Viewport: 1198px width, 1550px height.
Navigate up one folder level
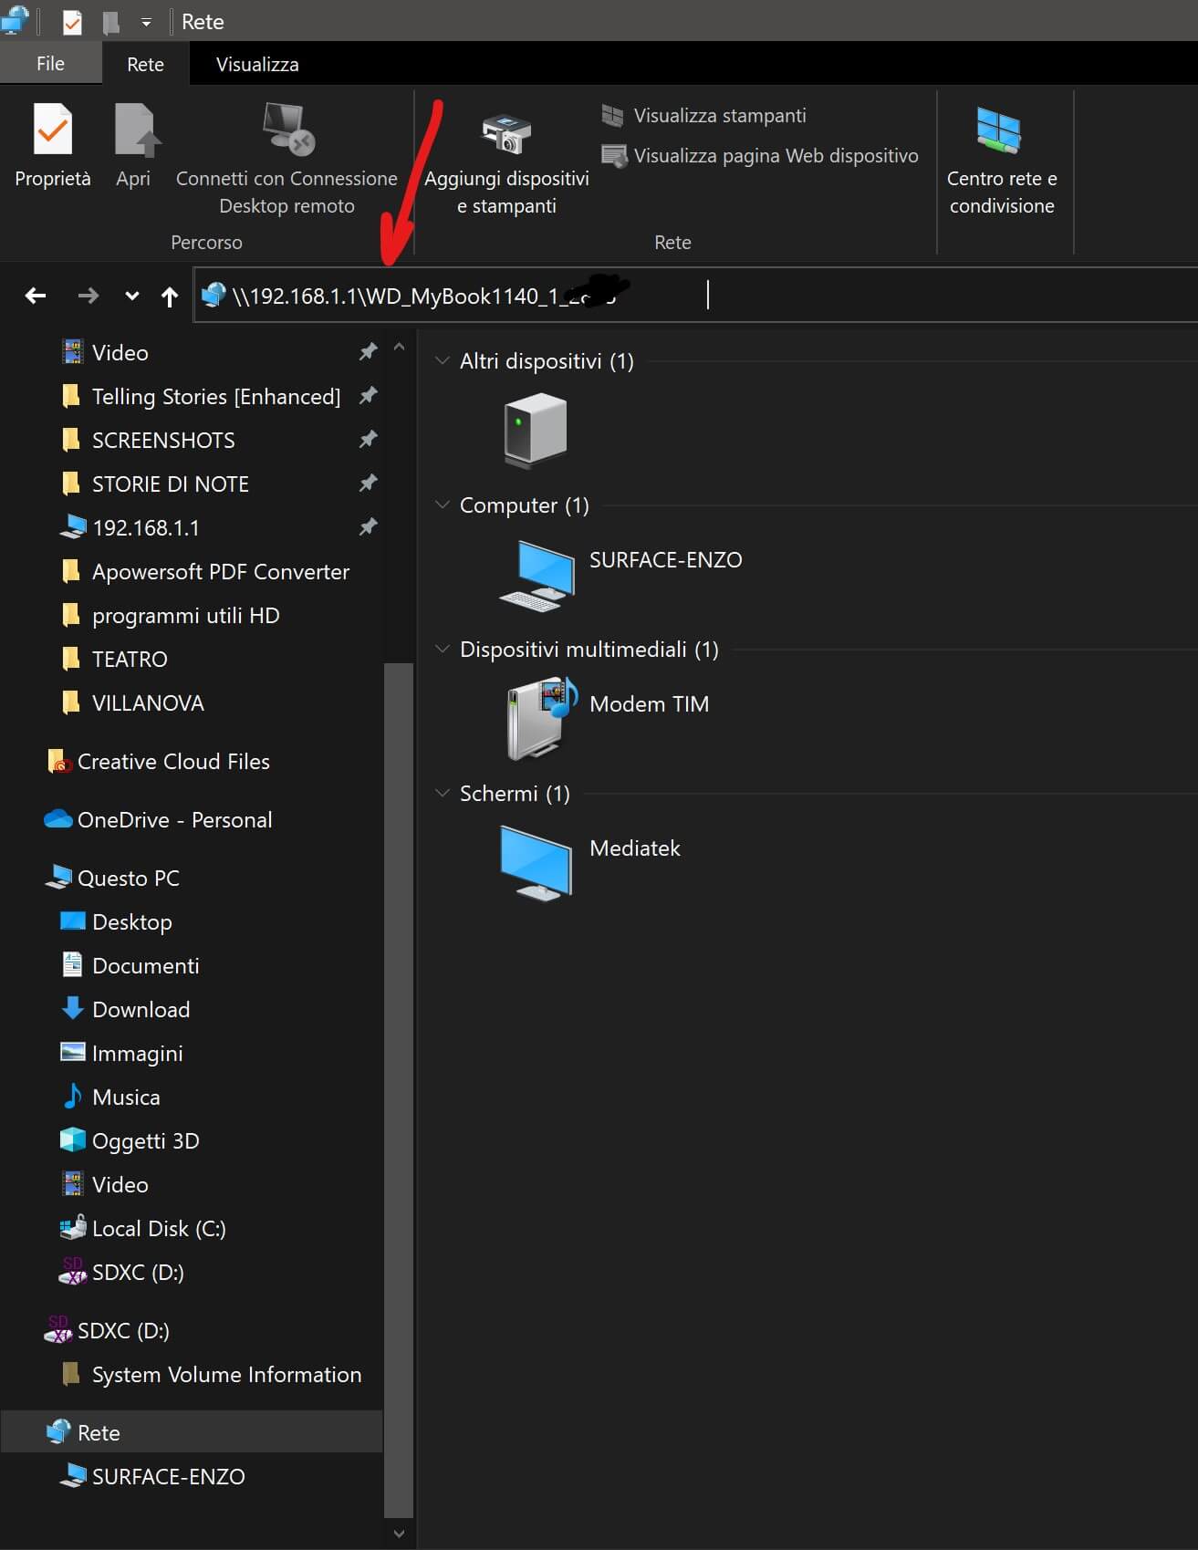point(170,296)
